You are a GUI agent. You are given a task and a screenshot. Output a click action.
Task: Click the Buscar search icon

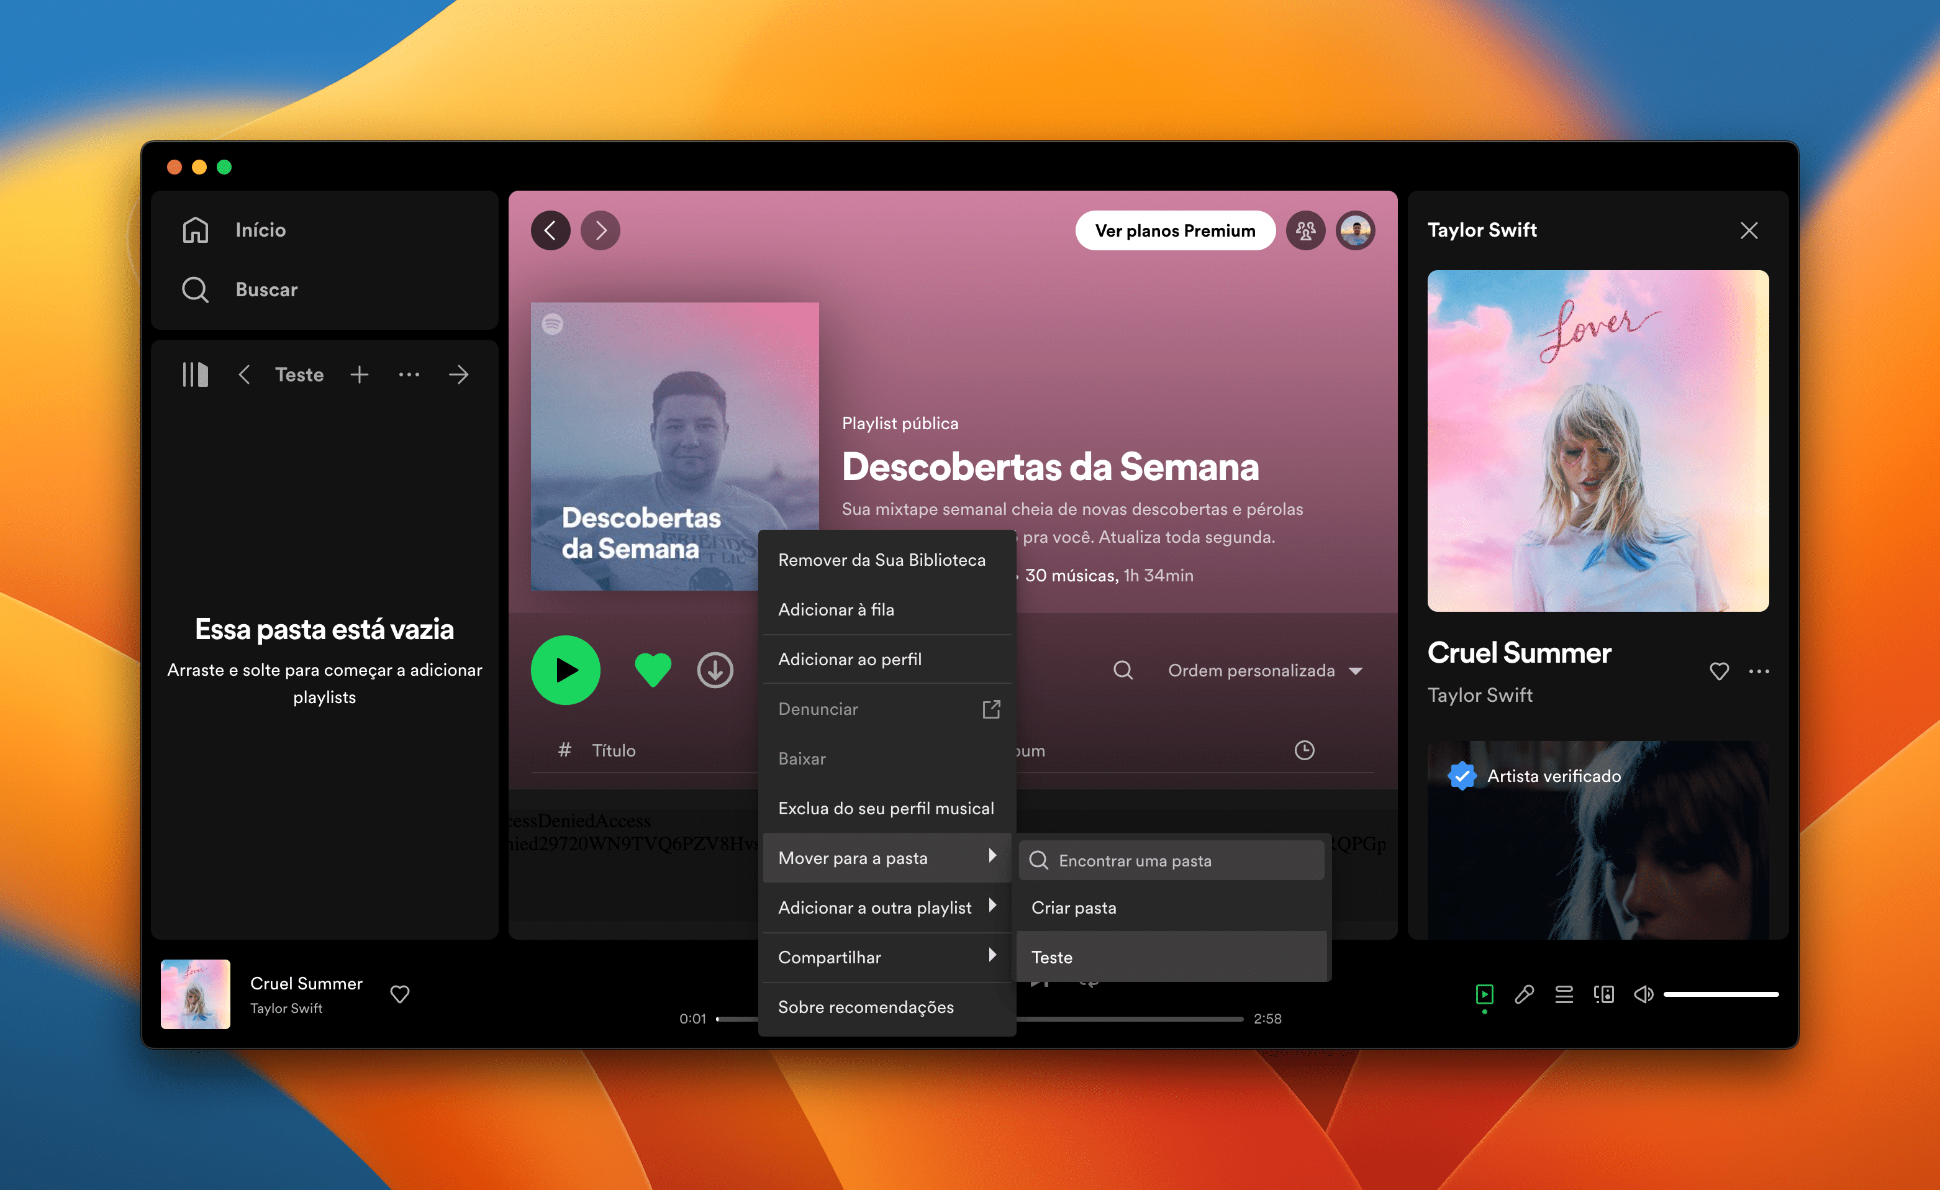pyautogui.click(x=195, y=290)
